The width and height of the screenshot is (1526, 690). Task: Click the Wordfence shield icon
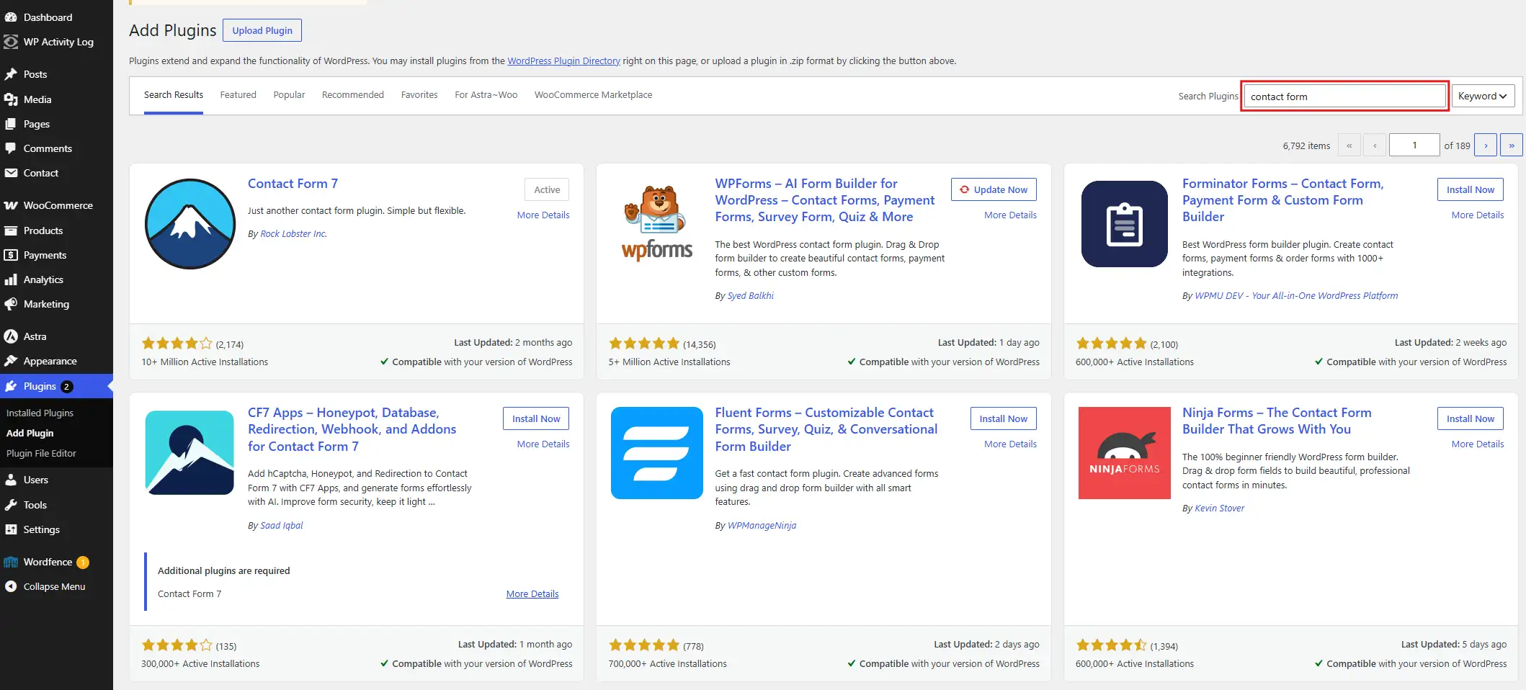coord(11,562)
